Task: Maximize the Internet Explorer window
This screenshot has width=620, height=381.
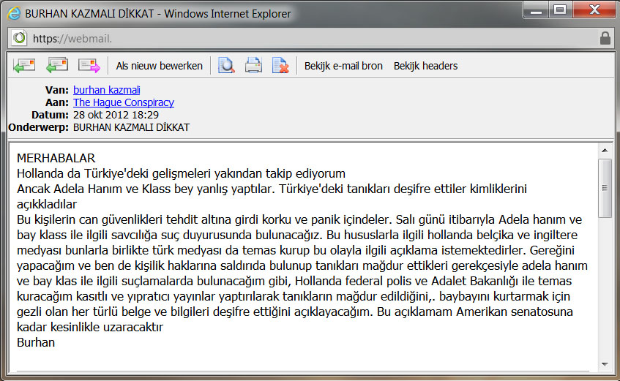Action: click(x=560, y=10)
